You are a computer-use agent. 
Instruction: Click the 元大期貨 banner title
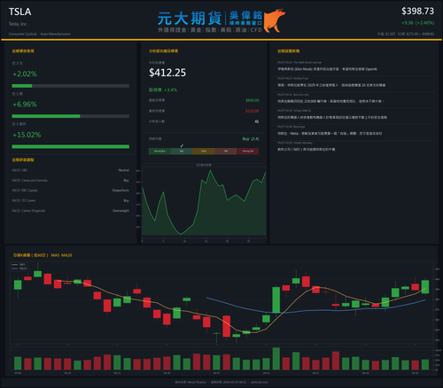[x=190, y=19]
